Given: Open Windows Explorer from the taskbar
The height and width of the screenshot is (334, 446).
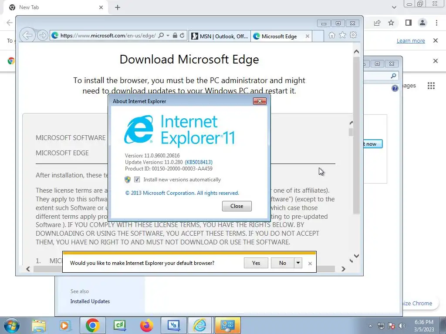Looking at the screenshot, I should click(39, 325).
